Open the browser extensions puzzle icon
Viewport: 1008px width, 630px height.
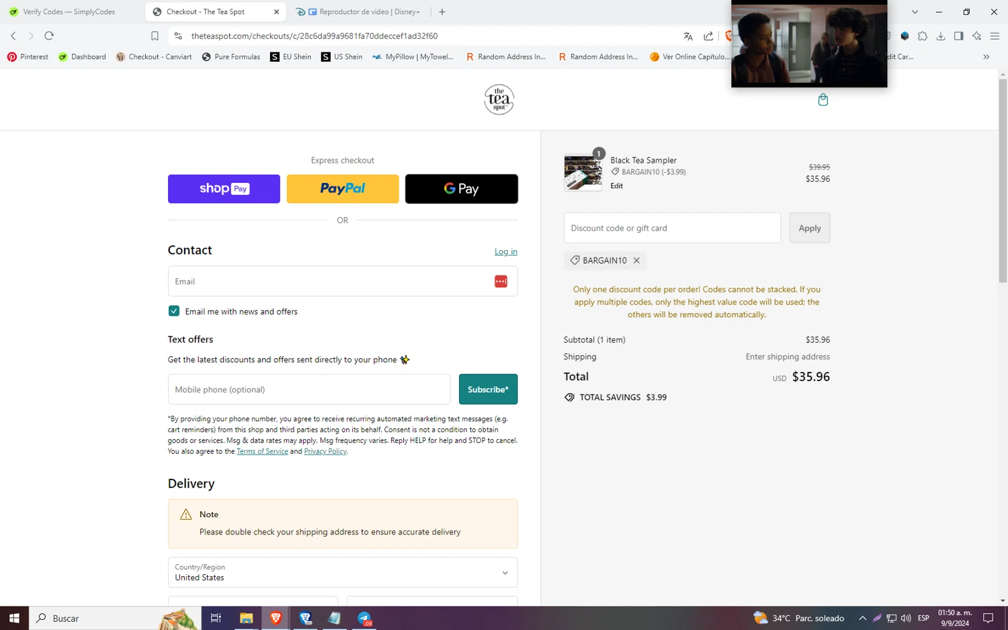point(923,36)
